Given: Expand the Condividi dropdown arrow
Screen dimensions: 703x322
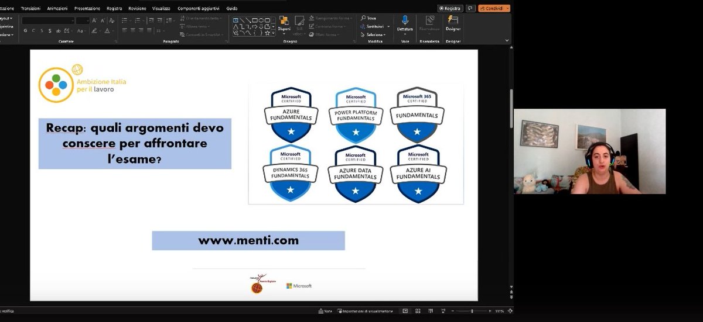Looking at the screenshot, I should (x=507, y=9).
